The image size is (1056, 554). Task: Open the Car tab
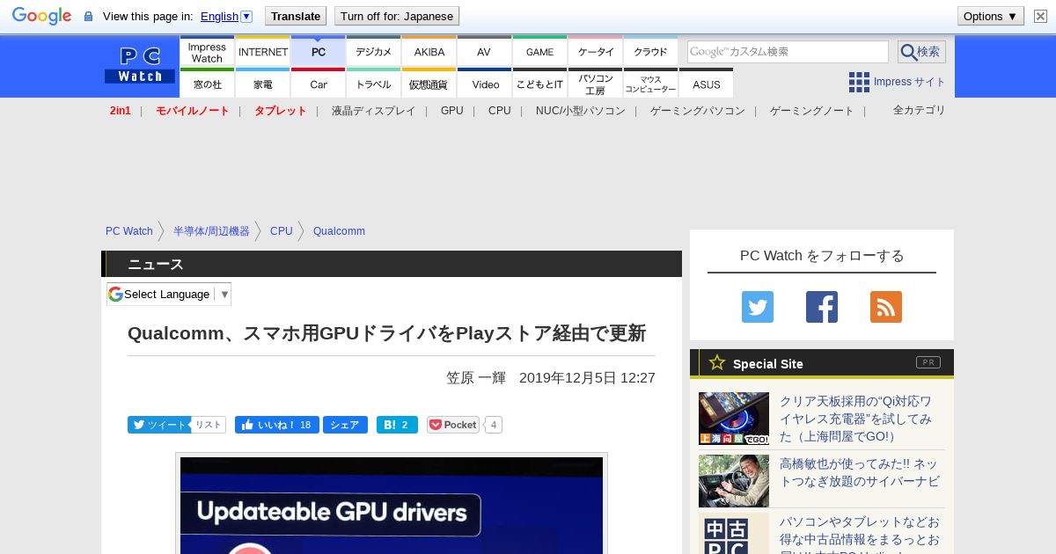[x=319, y=84]
